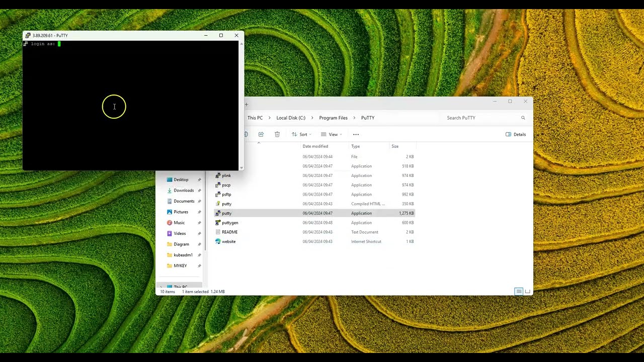The width and height of the screenshot is (644, 362).
Task: Switch to large thumbnails view icon
Action: pyautogui.click(x=527, y=292)
